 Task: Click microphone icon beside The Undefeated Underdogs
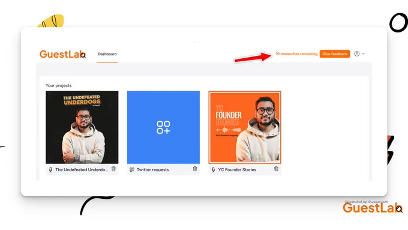[x=50, y=170]
